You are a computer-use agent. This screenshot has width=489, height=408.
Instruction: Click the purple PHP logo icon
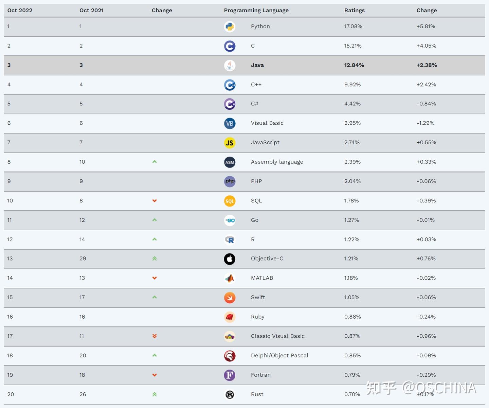click(230, 181)
